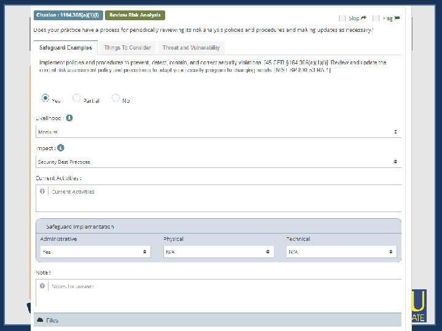Click the Impact label text
This screenshot has width=442, height=331.
point(45,148)
